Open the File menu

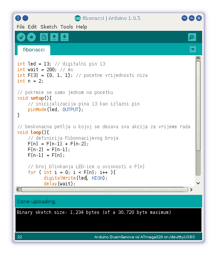(21, 27)
